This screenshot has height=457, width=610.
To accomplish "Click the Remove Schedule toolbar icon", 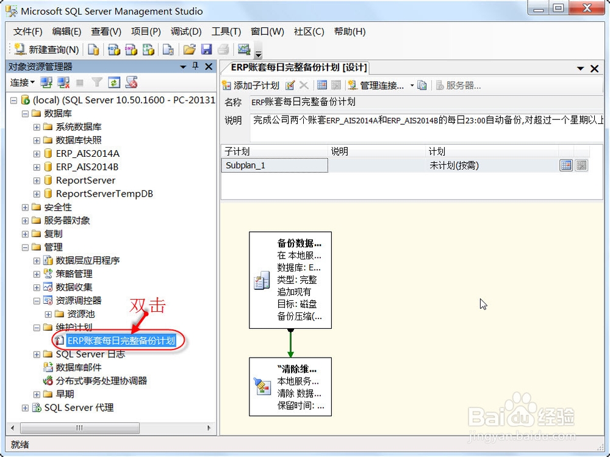I will click(x=336, y=85).
